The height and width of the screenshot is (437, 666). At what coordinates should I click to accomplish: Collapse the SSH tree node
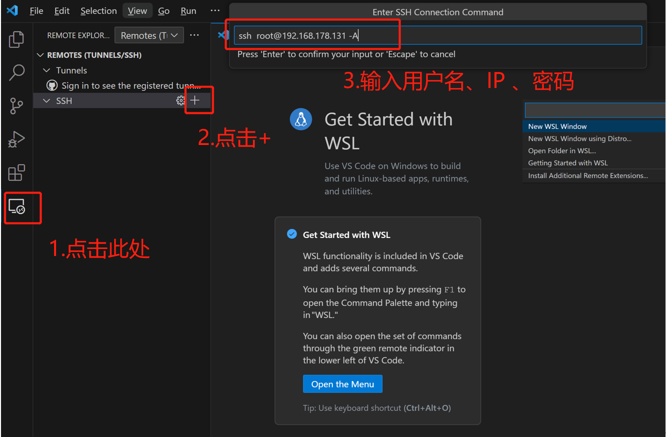(47, 100)
